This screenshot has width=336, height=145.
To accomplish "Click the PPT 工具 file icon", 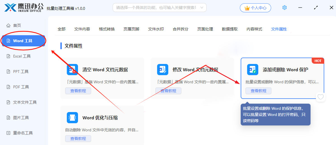I will [8, 72].
